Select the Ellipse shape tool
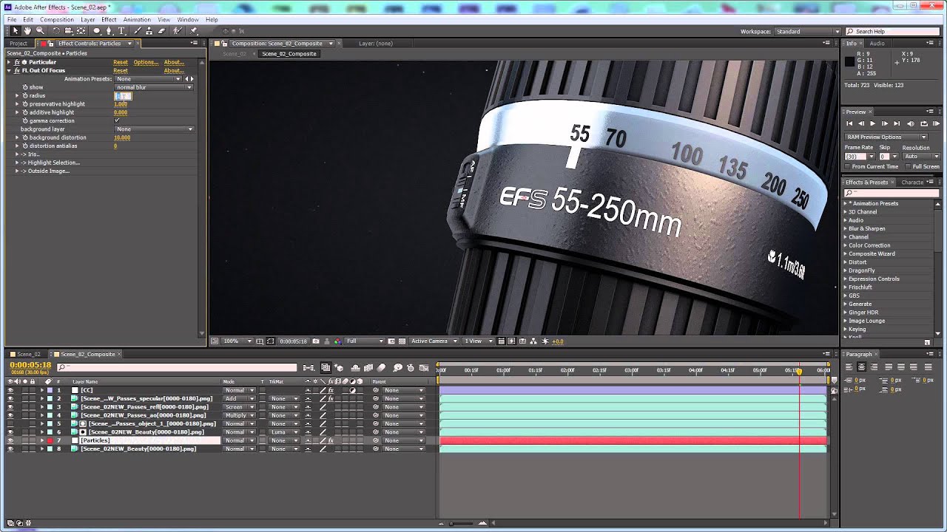Viewport: 947px width, 532px height. pyautogui.click(x=97, y=31)
